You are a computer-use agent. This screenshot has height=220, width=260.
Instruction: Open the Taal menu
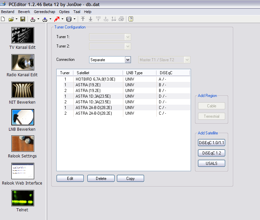click(77, 12)
